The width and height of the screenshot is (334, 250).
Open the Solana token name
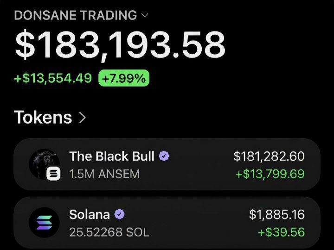(x=90, y=214)
